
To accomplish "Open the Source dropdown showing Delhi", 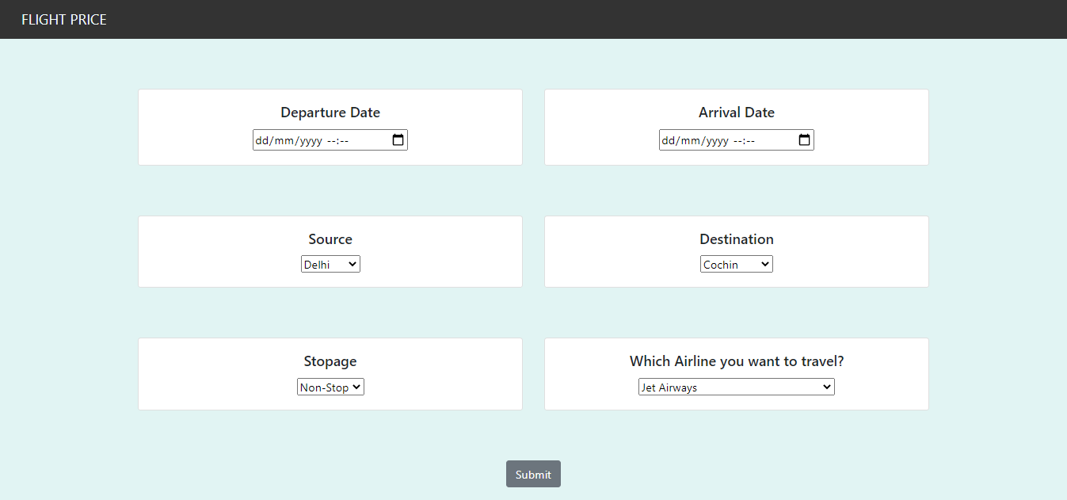I will tap(330, 264).
